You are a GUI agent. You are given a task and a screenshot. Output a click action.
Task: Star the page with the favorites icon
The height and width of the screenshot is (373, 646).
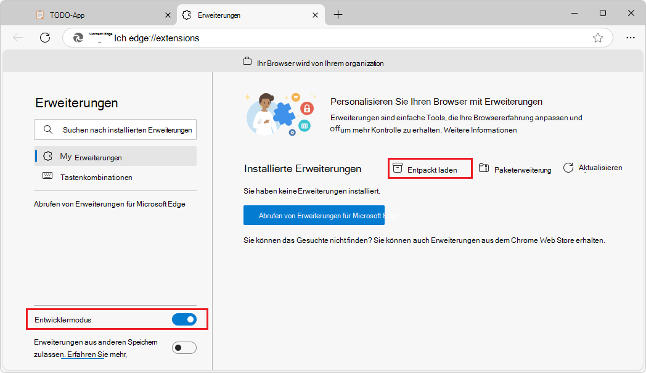(x=597, y=38)
